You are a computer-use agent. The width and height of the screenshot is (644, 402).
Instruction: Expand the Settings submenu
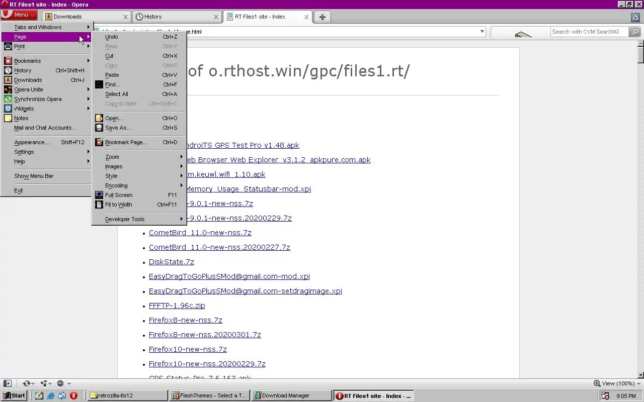tap(47, 152)
